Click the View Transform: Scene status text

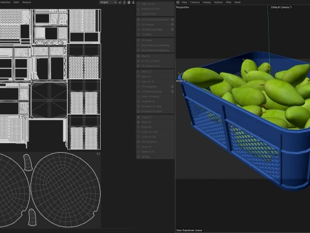point(189,230)
